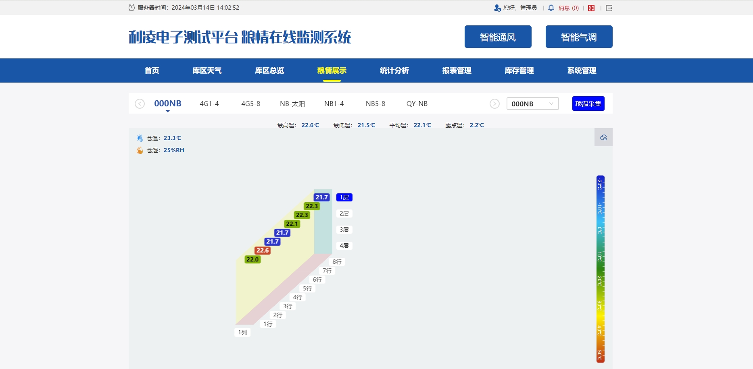
Task: Click the warehouse temperature thermometer icon
Action: click(x=140, y=138)
